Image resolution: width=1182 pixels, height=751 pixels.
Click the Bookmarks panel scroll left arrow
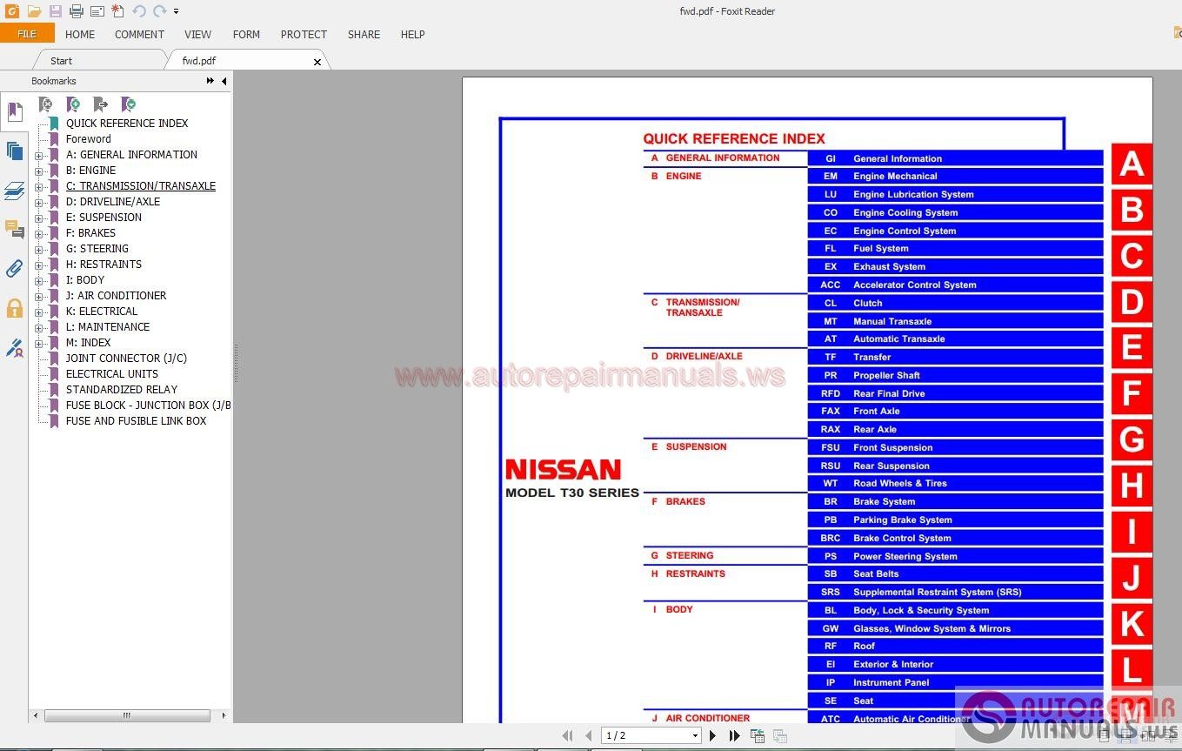point(36,715)
